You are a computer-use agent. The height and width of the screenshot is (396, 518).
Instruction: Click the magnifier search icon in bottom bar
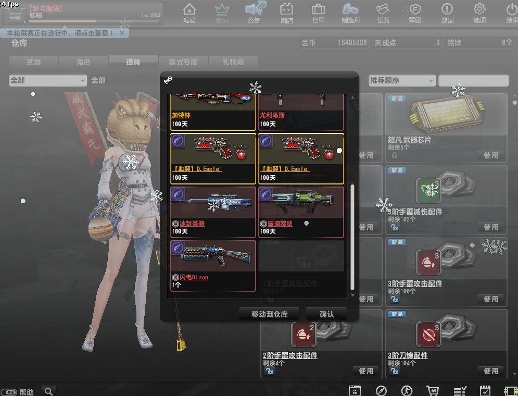[49, 391]
